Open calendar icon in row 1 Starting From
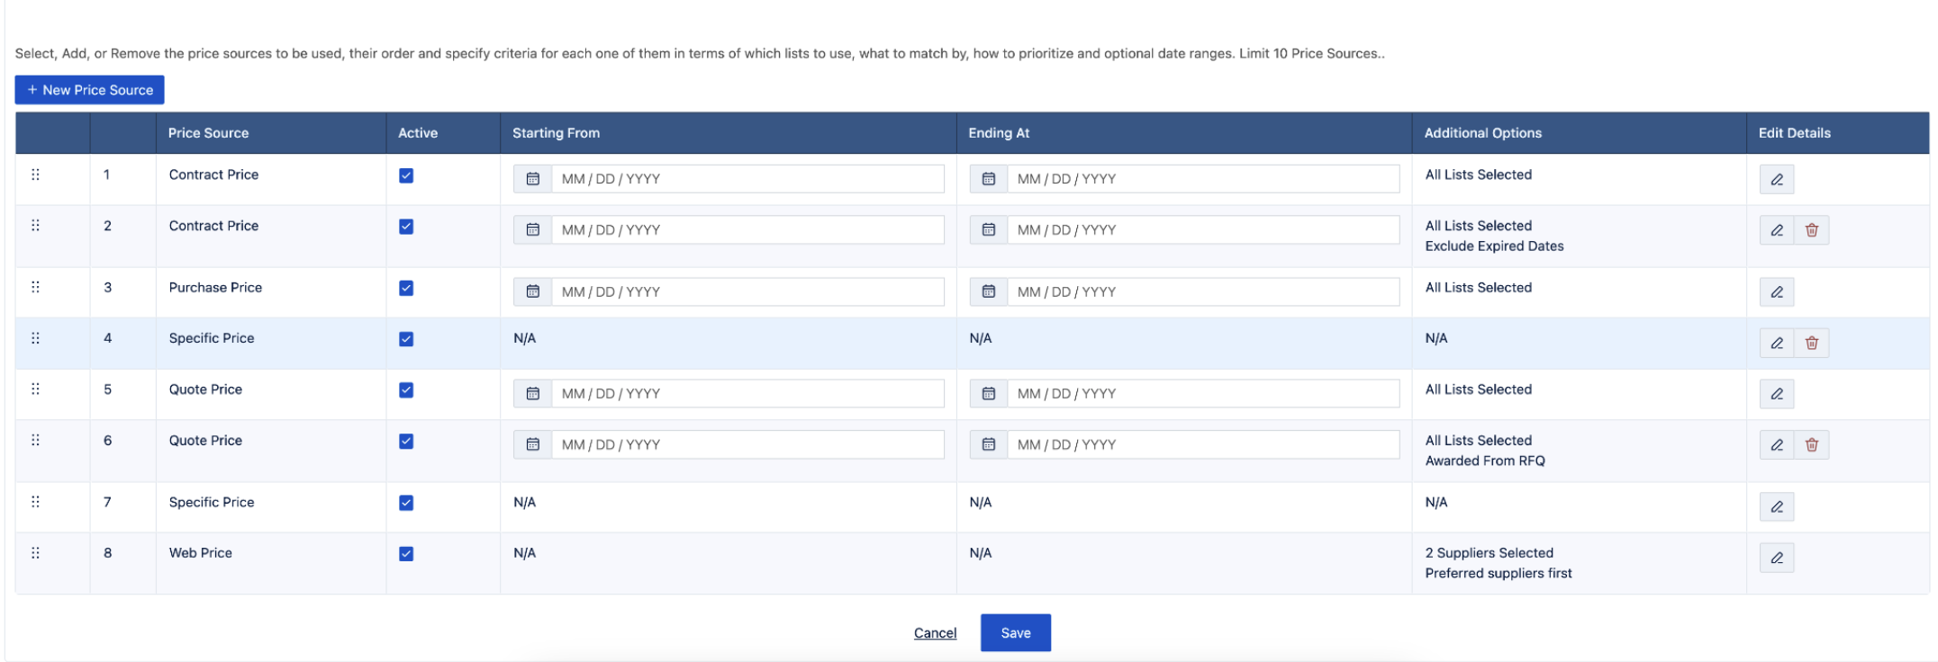 click(x=532, y=179)
